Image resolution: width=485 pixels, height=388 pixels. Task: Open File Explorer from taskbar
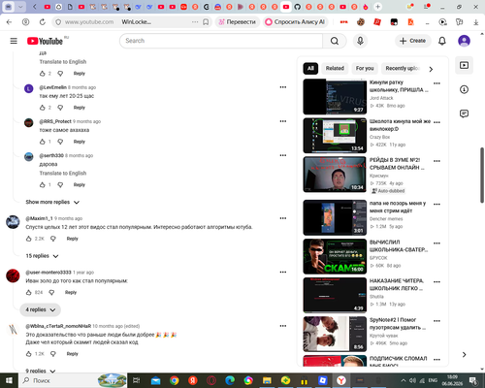(267, 380)
